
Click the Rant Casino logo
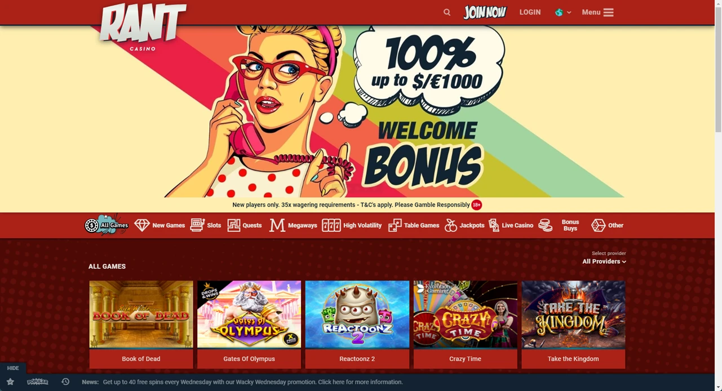point(143,27)
